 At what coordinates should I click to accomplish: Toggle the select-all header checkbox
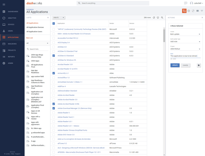tap(54, 24)
